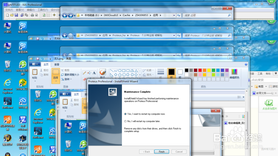
Task: Switch to the 查看 tab in Paint ribbon
Action: (x=57, y=65)
